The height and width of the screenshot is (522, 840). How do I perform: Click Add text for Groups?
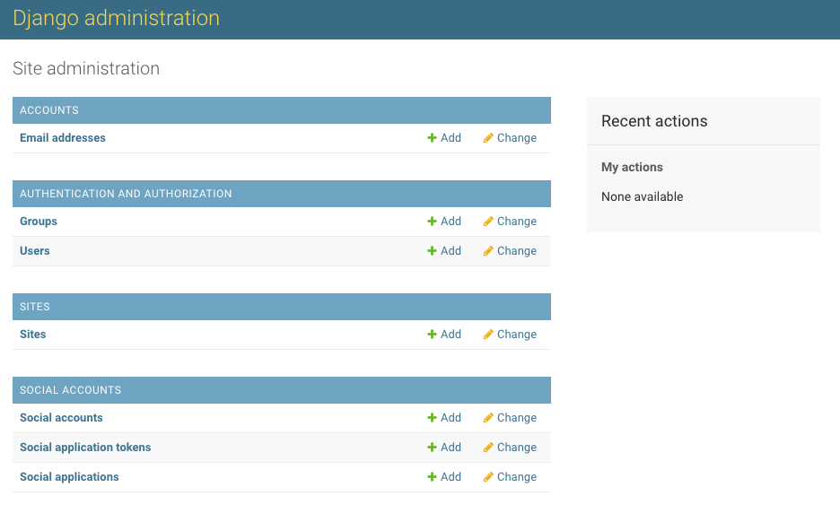click(451, 222)
